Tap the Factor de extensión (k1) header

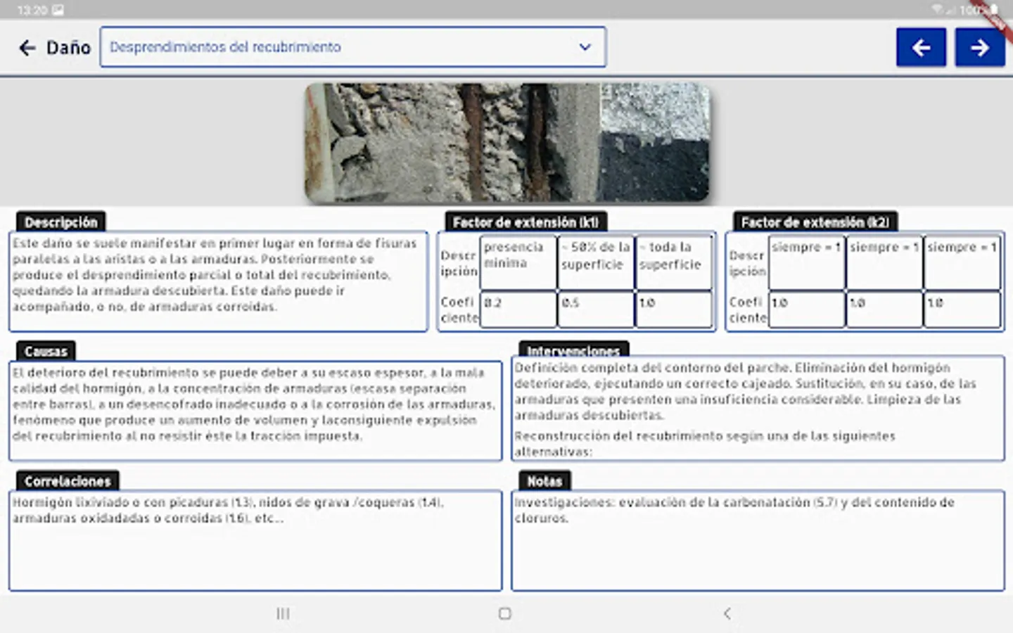tap(526, 222)
